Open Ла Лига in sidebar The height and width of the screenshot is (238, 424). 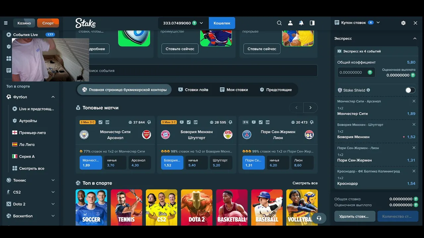(27, 144)
